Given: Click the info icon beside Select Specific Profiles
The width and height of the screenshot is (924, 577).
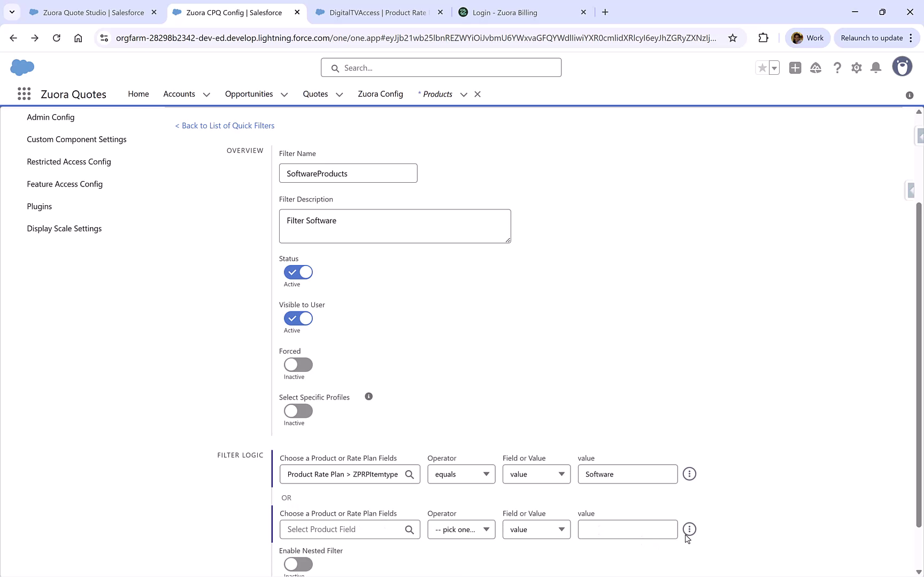Looking at the screenshot, I should pyautogui.click(x=368, y=396).
